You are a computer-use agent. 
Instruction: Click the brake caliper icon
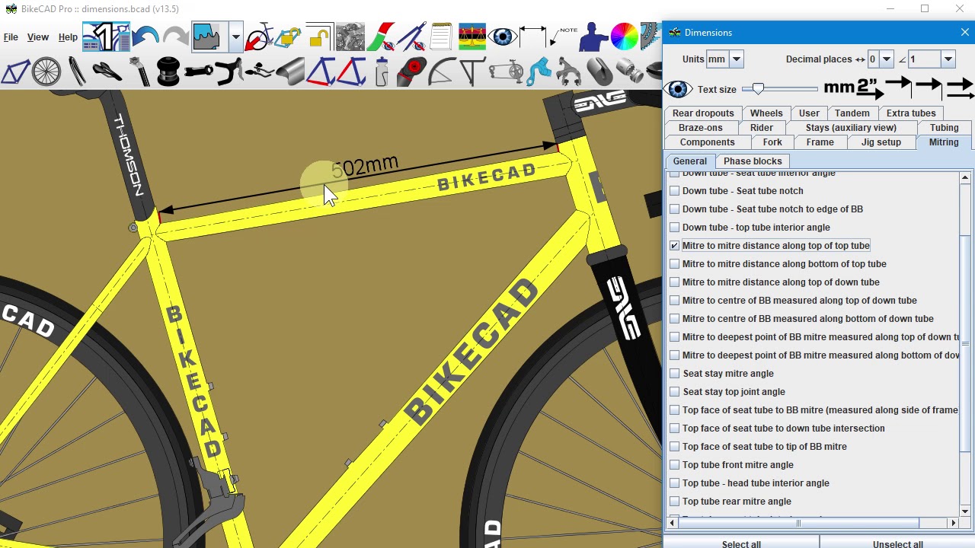coord(569,72)
